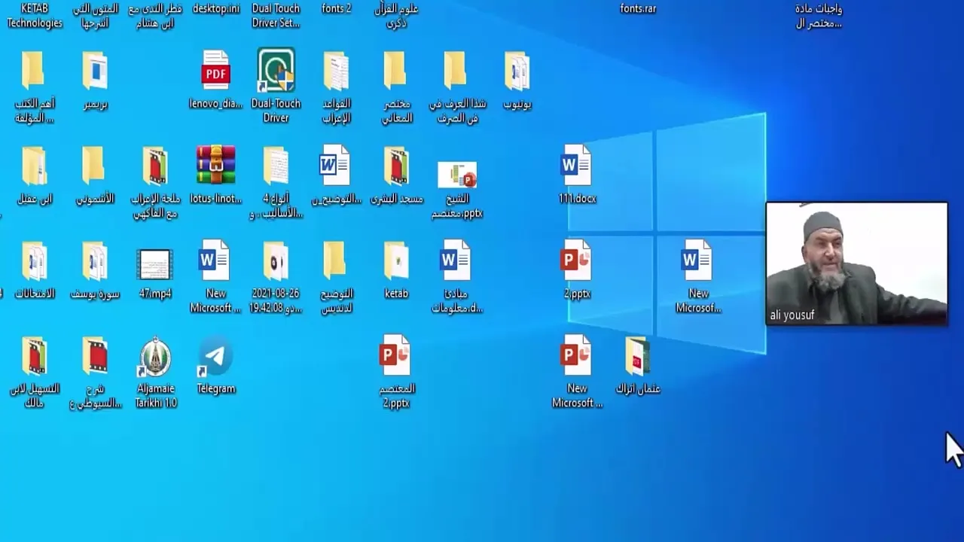Viewport: 964px width, 542px height.
Task: Select the KETAB Technologies label
Action: tap(35, 16)
